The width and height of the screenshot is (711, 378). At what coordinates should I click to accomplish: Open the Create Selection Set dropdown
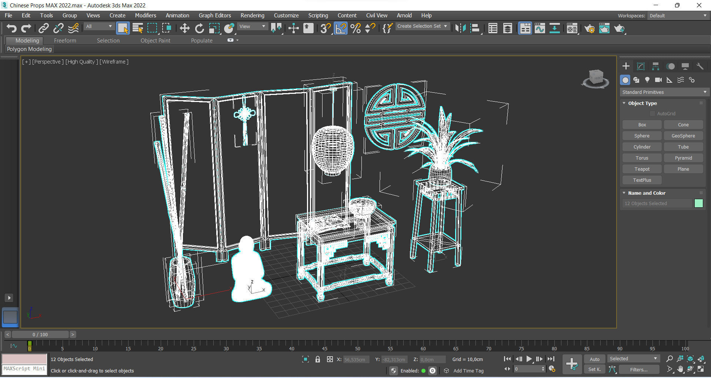[423, 26]
